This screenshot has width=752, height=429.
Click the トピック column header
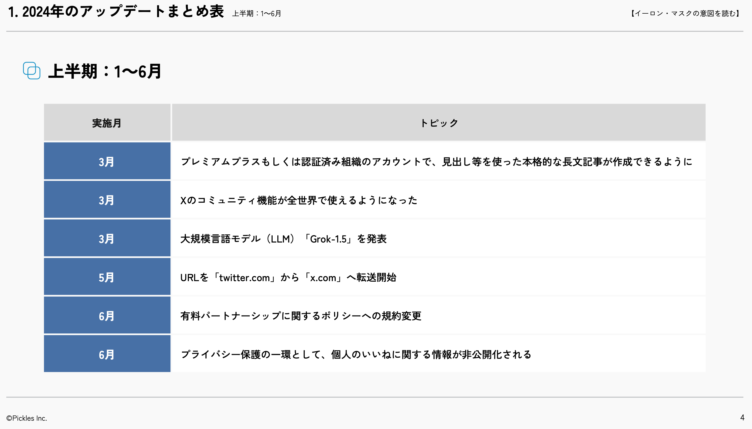coord(439,122)
